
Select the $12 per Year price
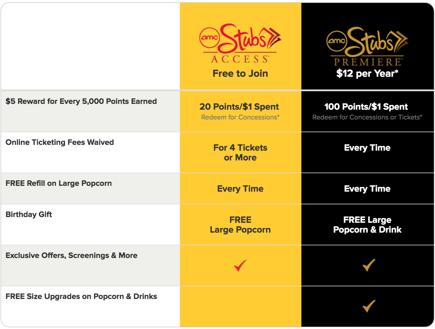(x=367, y=74)
